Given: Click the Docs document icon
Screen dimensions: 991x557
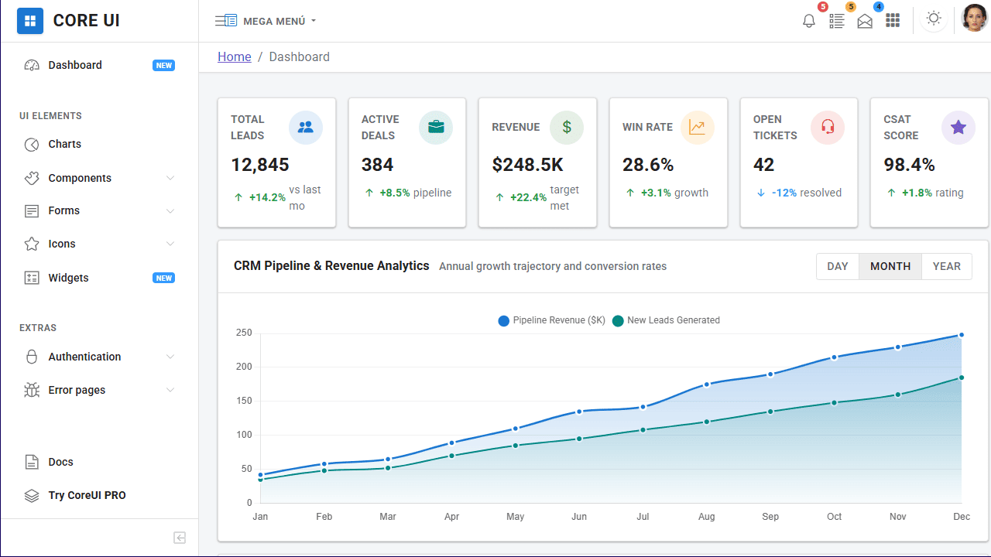Looking at the screenshot, I should pyautogui.click(x=32, y=462).
